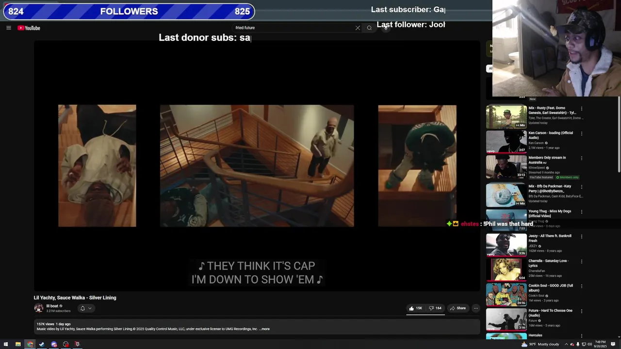The height and width of the screenshot is (349, 621).
Task: Open the volume speaker icon in tray
Action: coord(589,344)
